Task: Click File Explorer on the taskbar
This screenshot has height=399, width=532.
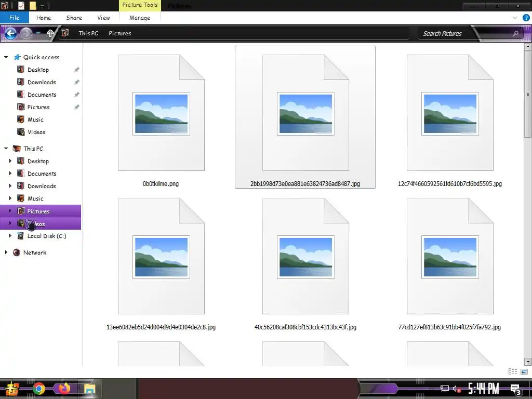Action: (x=89, y=389)
